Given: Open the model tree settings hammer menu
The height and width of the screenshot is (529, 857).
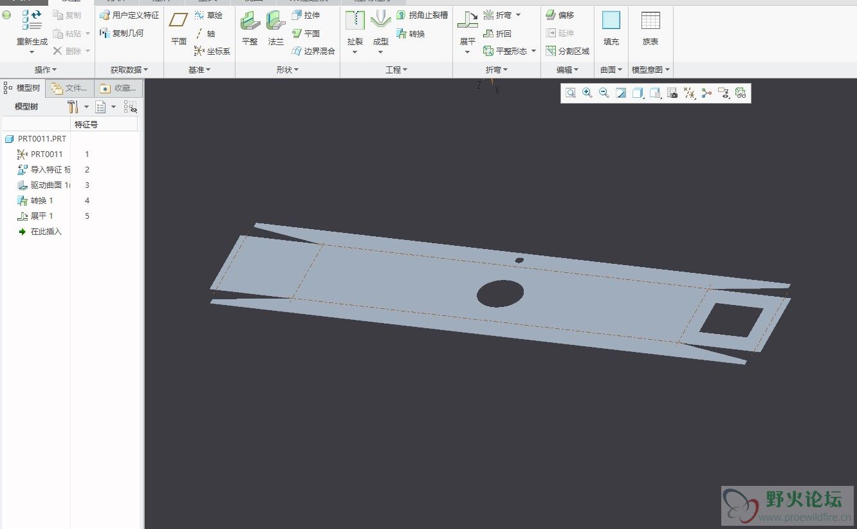Looking at the screenshot, I should tap(77, 107).
